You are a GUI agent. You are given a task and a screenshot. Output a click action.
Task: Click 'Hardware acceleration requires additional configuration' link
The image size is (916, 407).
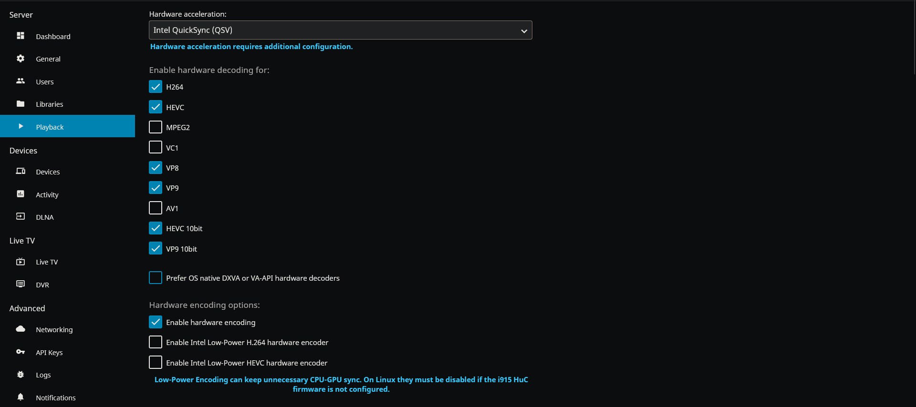pyautogui.click(x=251, y=47)
